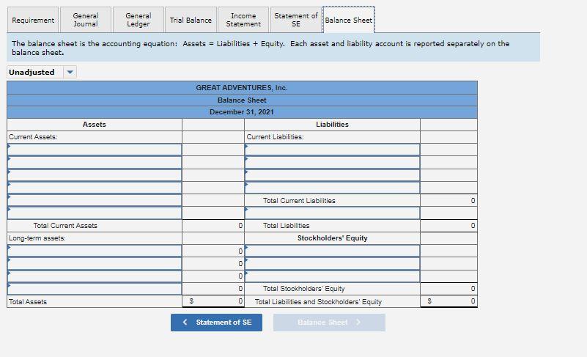Click the 'December 31, 2021' date header

(242, 112)
